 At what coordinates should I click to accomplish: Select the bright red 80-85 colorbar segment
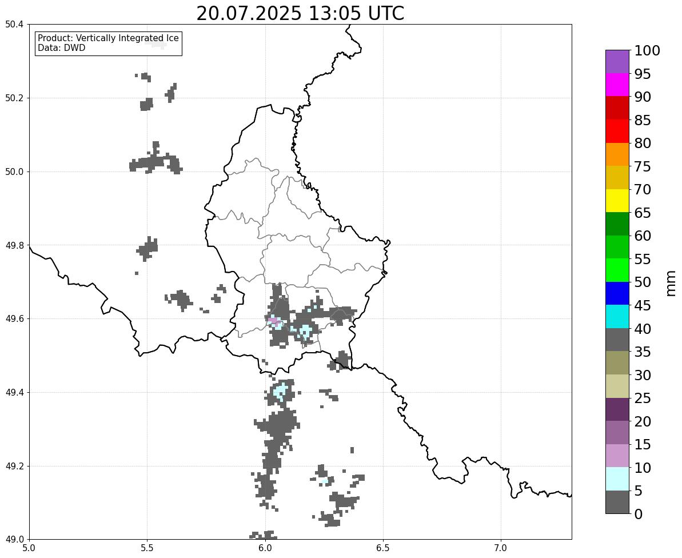[x=617, y=131]
